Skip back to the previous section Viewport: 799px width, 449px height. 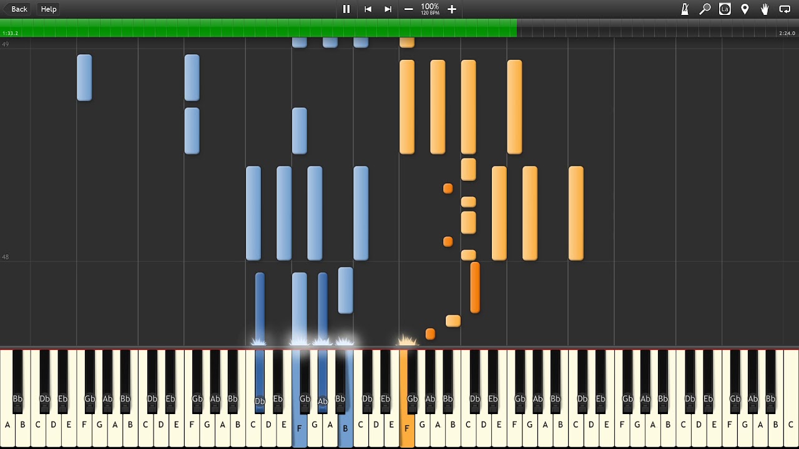point(368,9)
